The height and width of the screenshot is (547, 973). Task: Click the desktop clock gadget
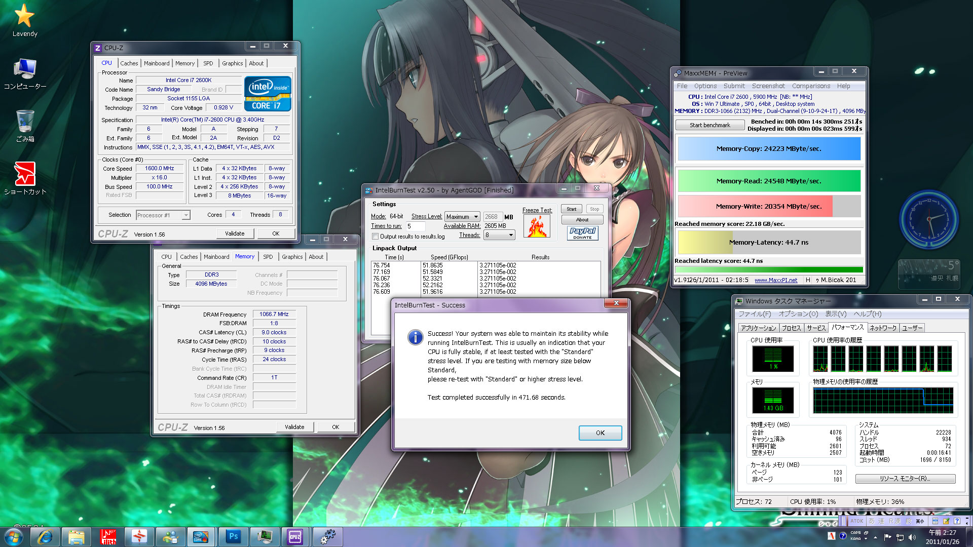tap(929, 219)
